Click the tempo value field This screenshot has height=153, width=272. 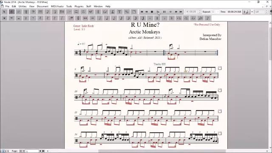click(260, 12)
